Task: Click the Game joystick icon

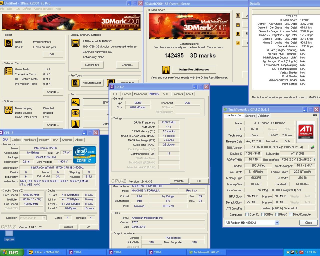Action: click(75, 124)
